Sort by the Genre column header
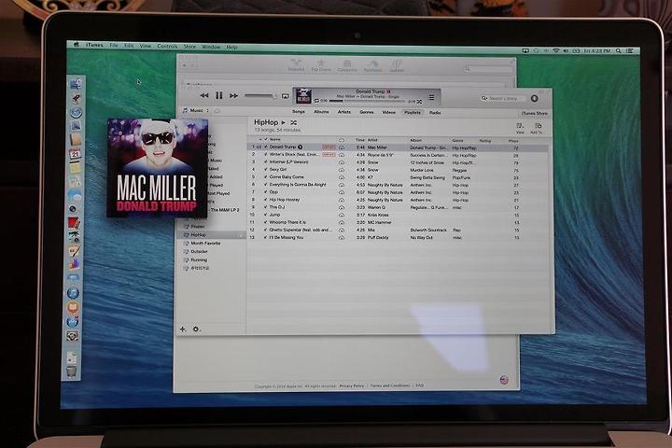 point(457,141)
